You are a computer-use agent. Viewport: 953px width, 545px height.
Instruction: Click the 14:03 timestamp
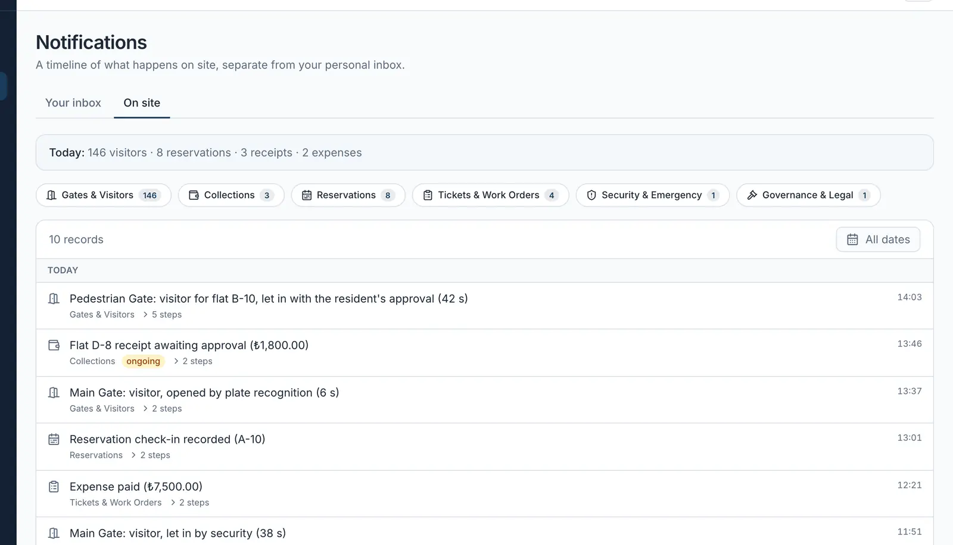click(910, 297)
